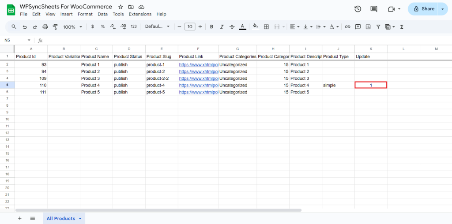Format as percent
This screenshot has height=224, width=452.
102,26
